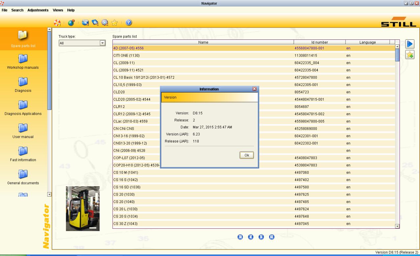Select the CNS13-20 (1999-12) row
The width and height of the screenshot is (420, 256).
point(254,143)
